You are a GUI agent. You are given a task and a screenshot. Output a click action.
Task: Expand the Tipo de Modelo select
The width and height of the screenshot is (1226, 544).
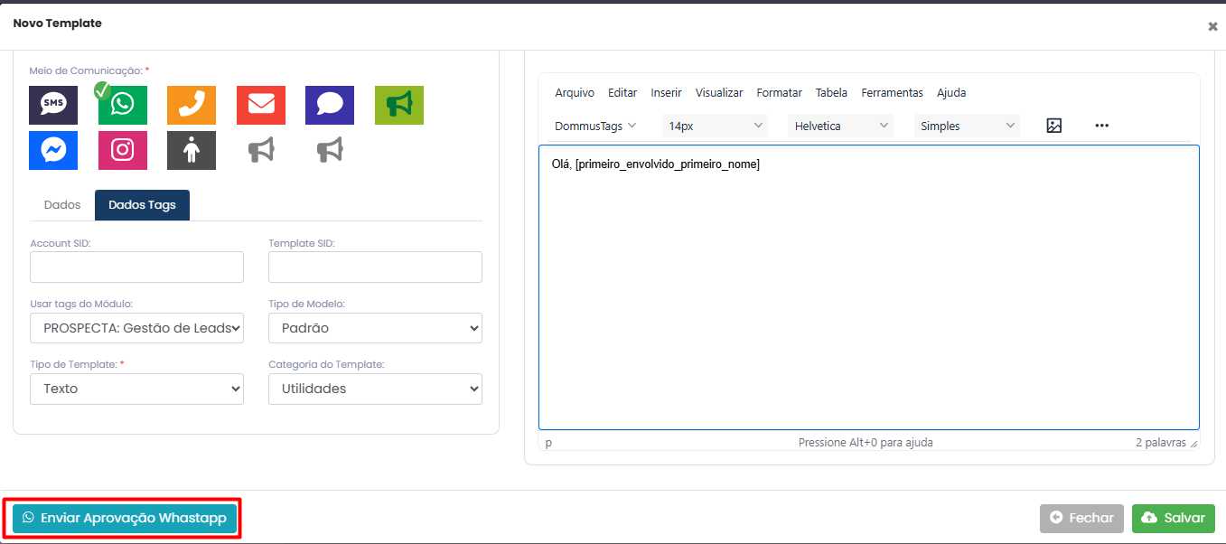coord(375,328)
